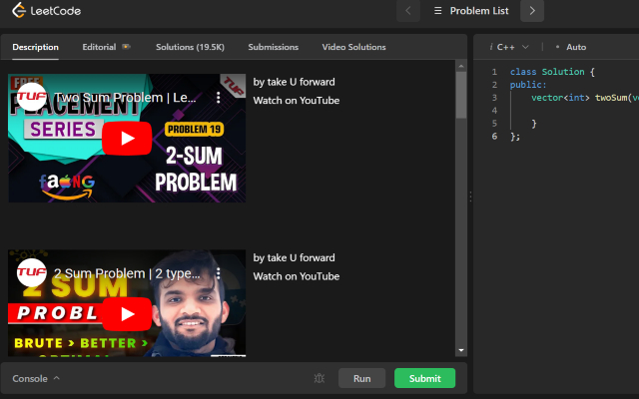Click the 'twoSum' function name in code

611,98
